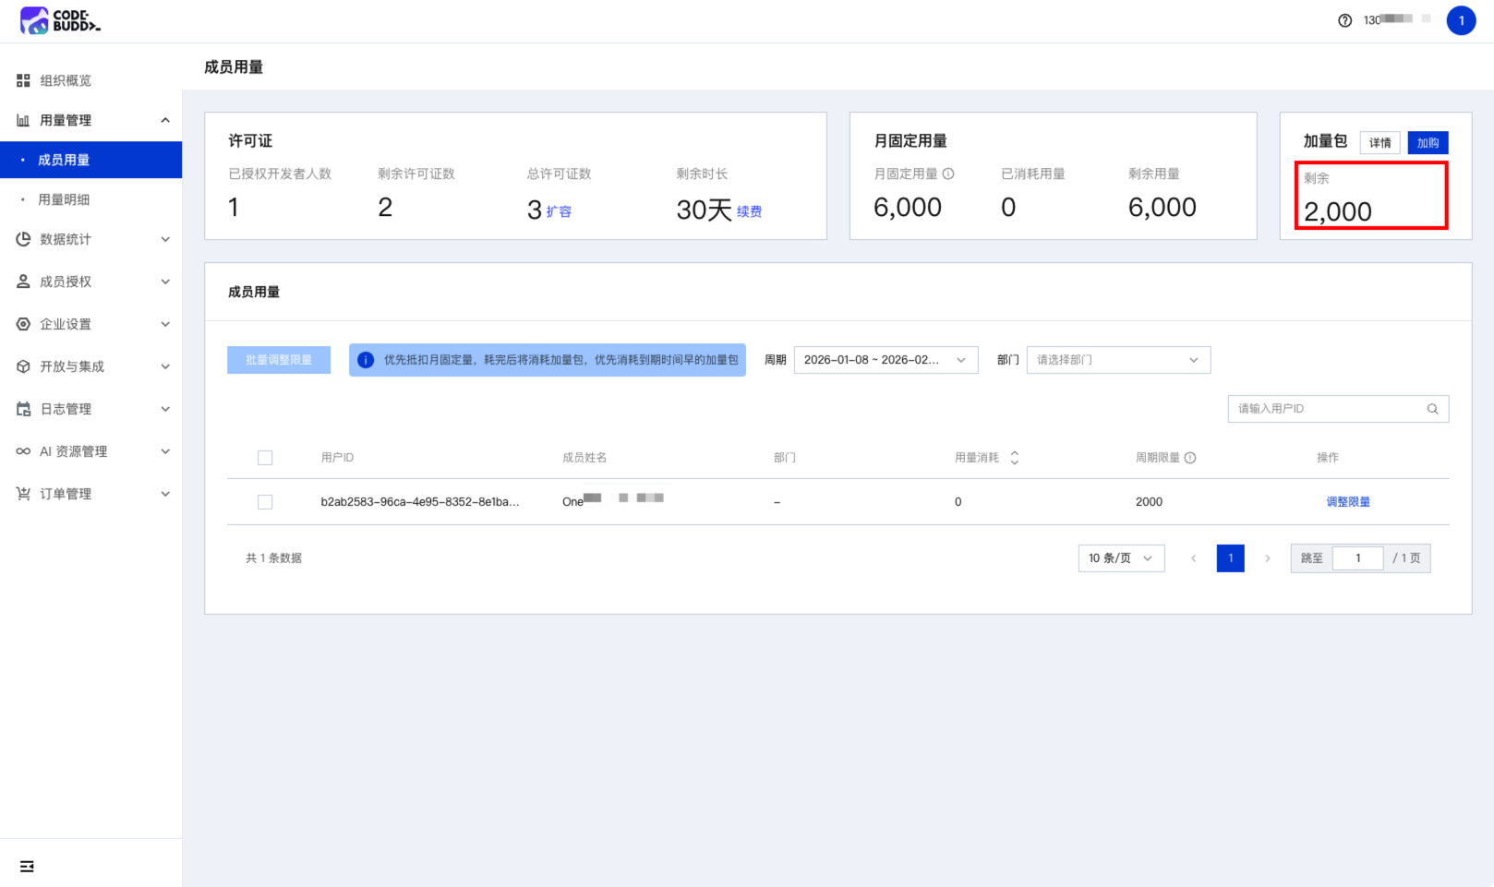Click the info icon beside 周期限量
The width and height of the screenshot is (1494, 887).
point(1190,458)
